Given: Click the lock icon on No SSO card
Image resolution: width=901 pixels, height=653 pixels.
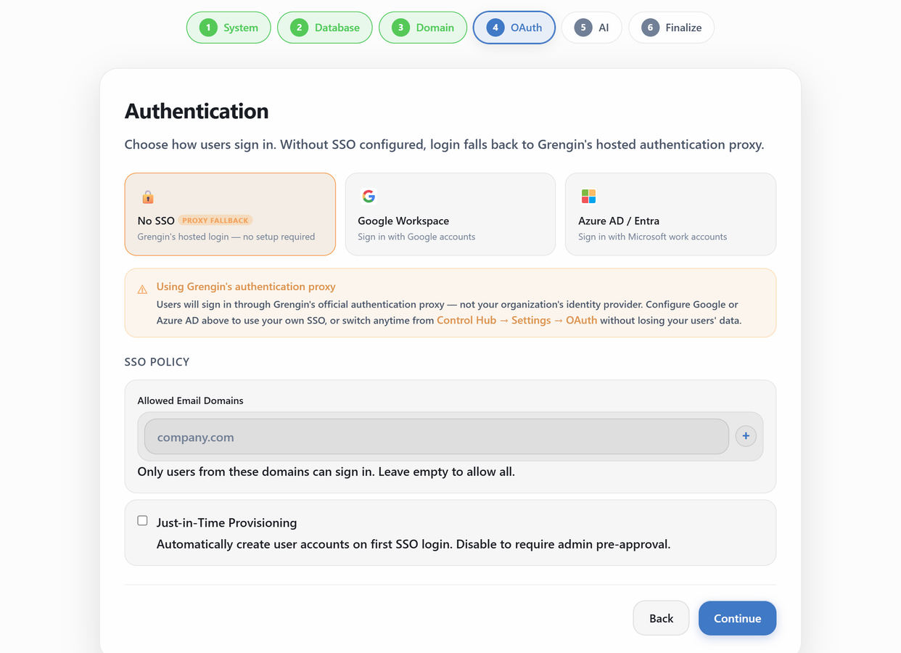Looking at the screenshot, I should click(148, 197).
